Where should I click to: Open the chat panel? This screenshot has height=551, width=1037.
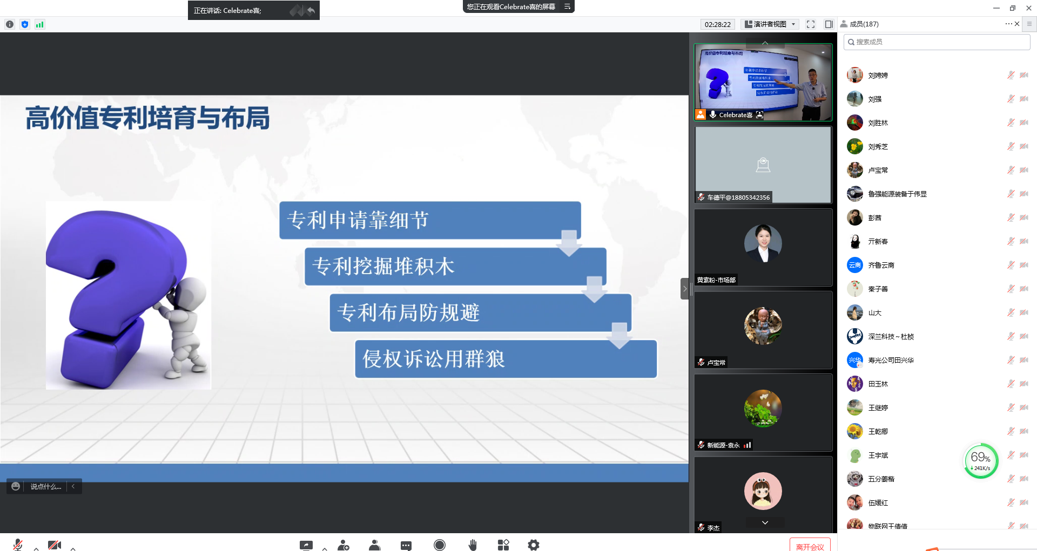[406, 545]
